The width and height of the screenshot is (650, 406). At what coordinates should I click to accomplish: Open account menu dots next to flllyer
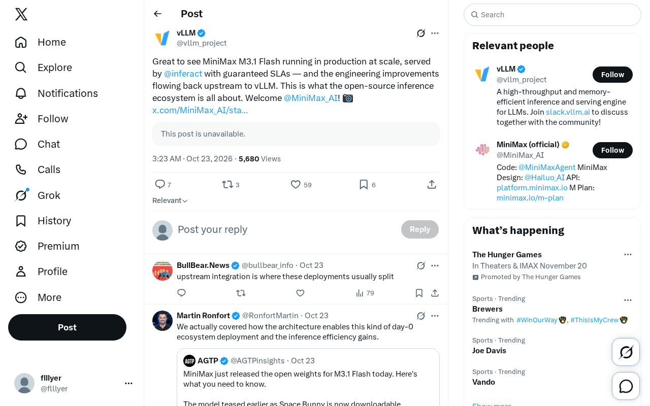point(128,383)
